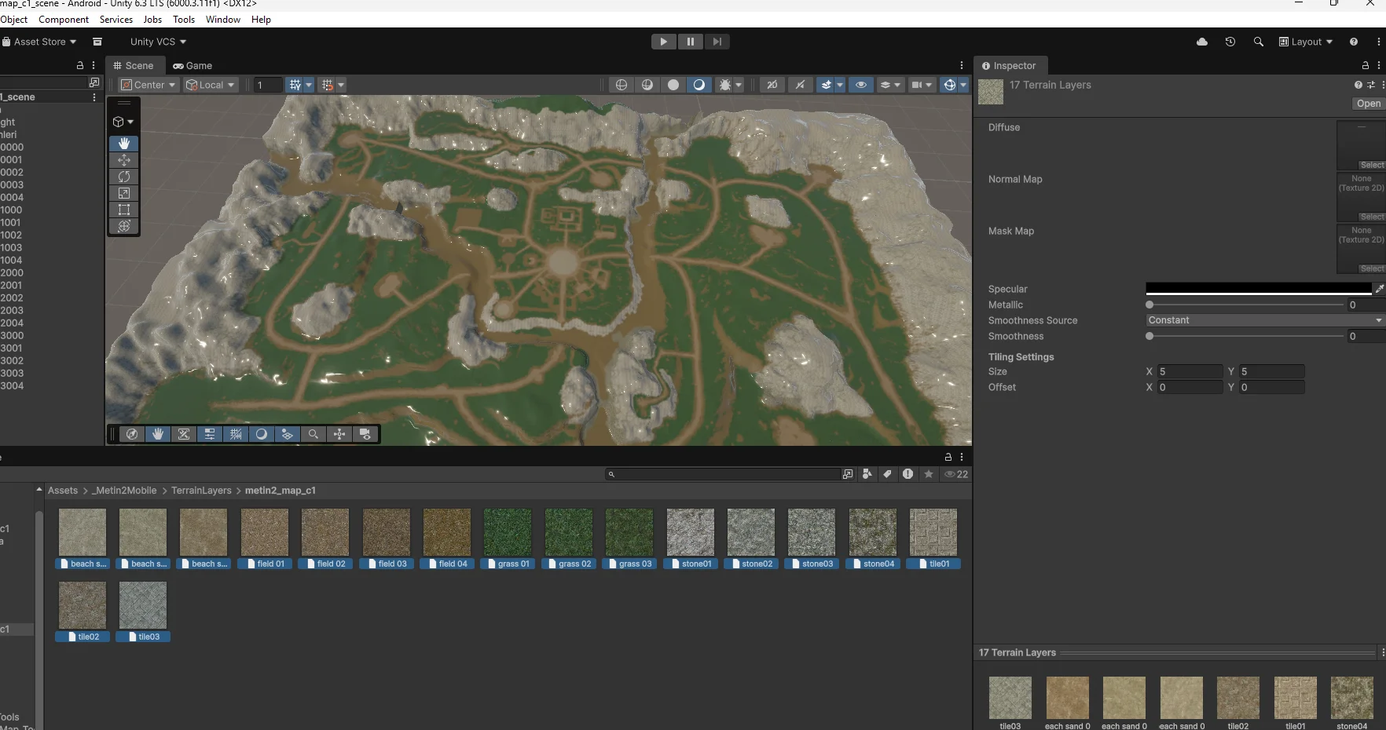Click Select under Normal Map texture
This screenshot has width=1386, height=730.
click(1372, 217)
